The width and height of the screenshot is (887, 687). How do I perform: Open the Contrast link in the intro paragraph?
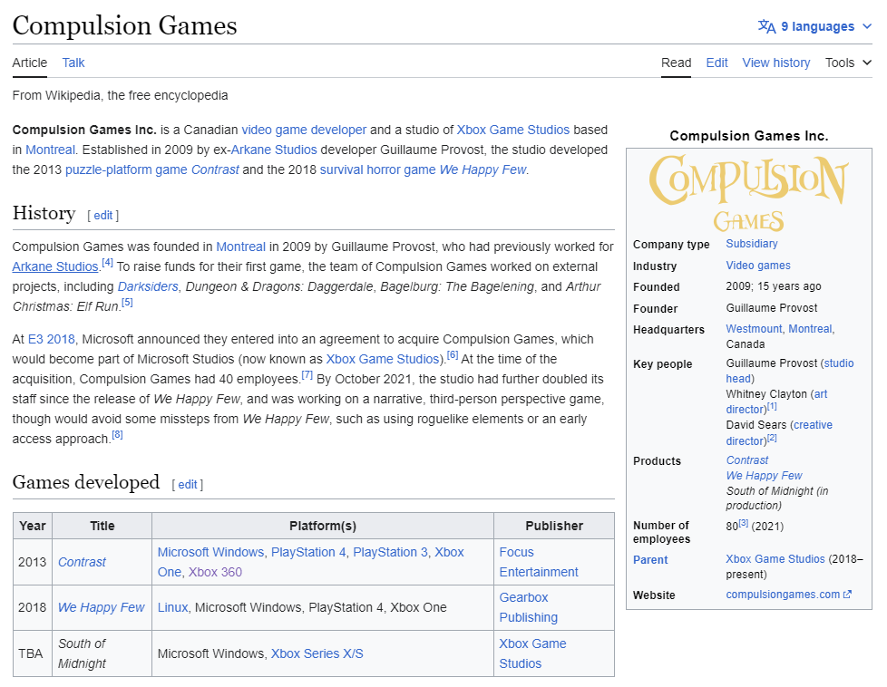[x=215, y=169]
